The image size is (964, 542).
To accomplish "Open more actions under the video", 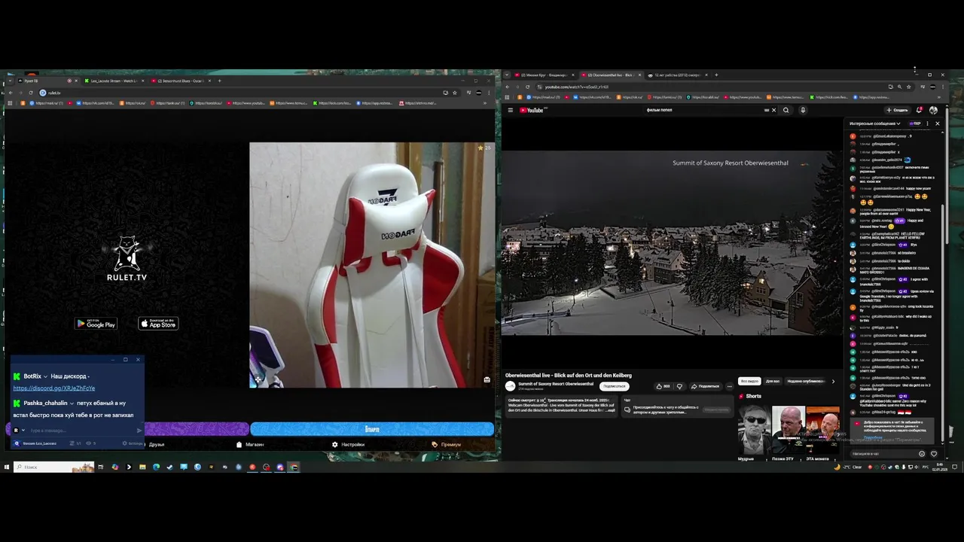I will 729,386.
